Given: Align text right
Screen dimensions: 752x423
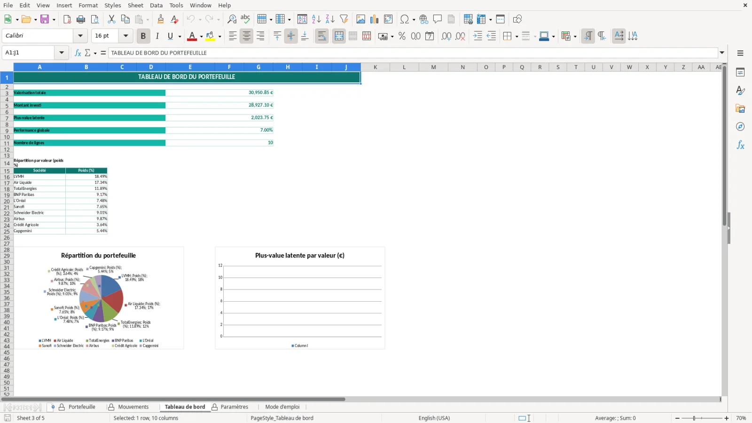Looking at the screenshot, I should (x=260, y=36).
